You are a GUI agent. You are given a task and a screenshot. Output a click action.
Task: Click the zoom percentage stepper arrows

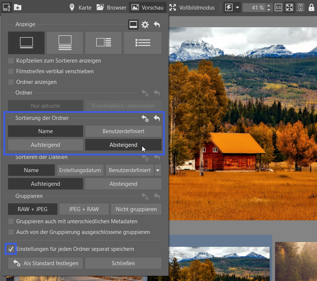coord(269,7)
